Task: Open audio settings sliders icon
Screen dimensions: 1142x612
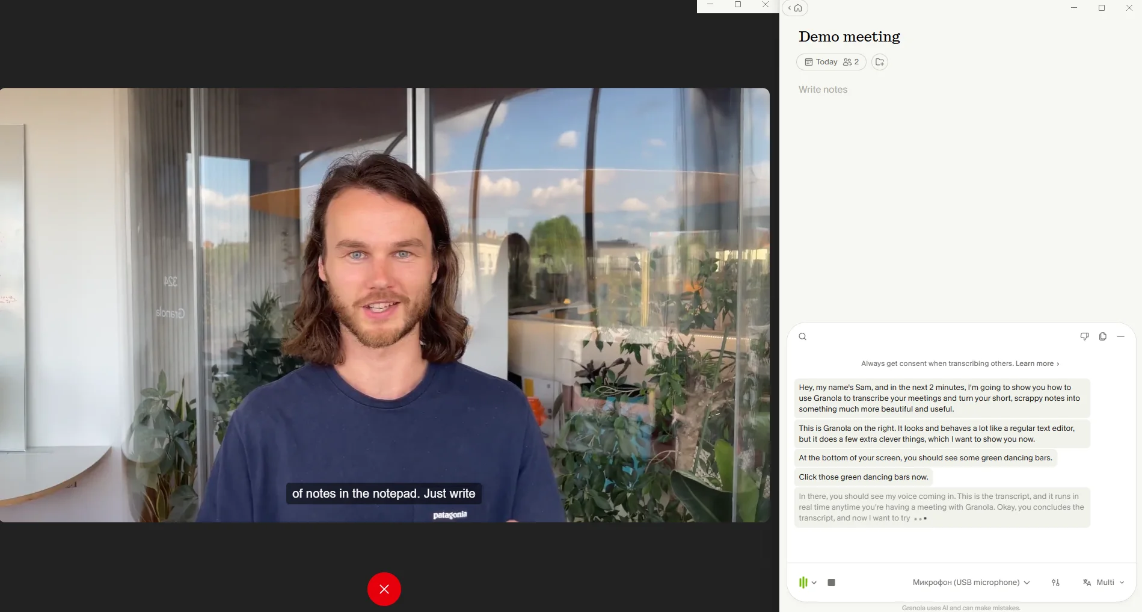Action: coord(1055,583)
